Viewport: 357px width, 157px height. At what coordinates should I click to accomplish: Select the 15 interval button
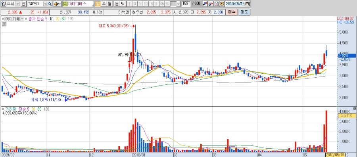point(151,4)
